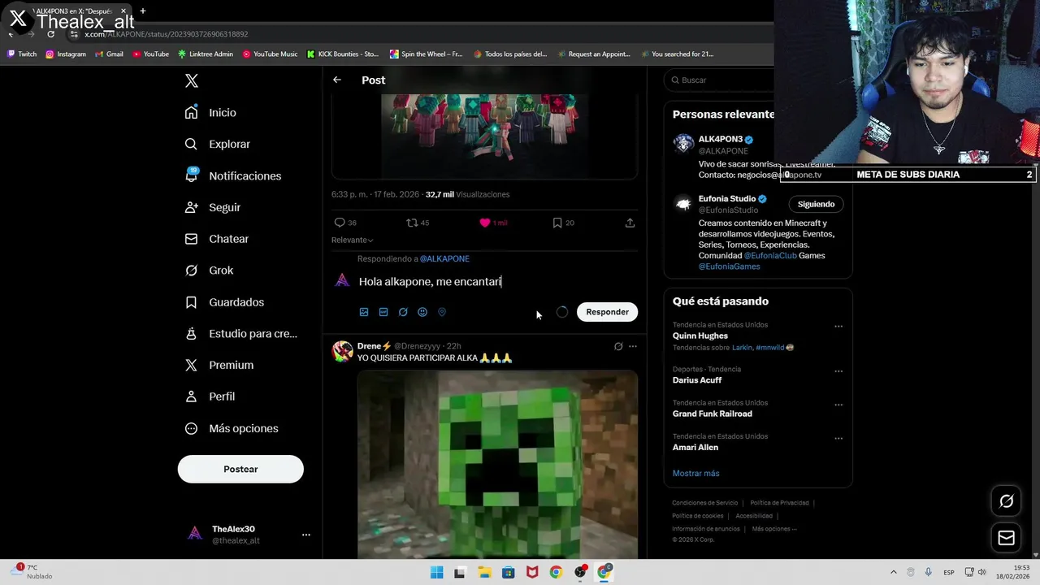Image resolution: width=1040 pixels, height=585 pixels.
Task: Click location pin icon in reply
Action: (x=442, y=312)
